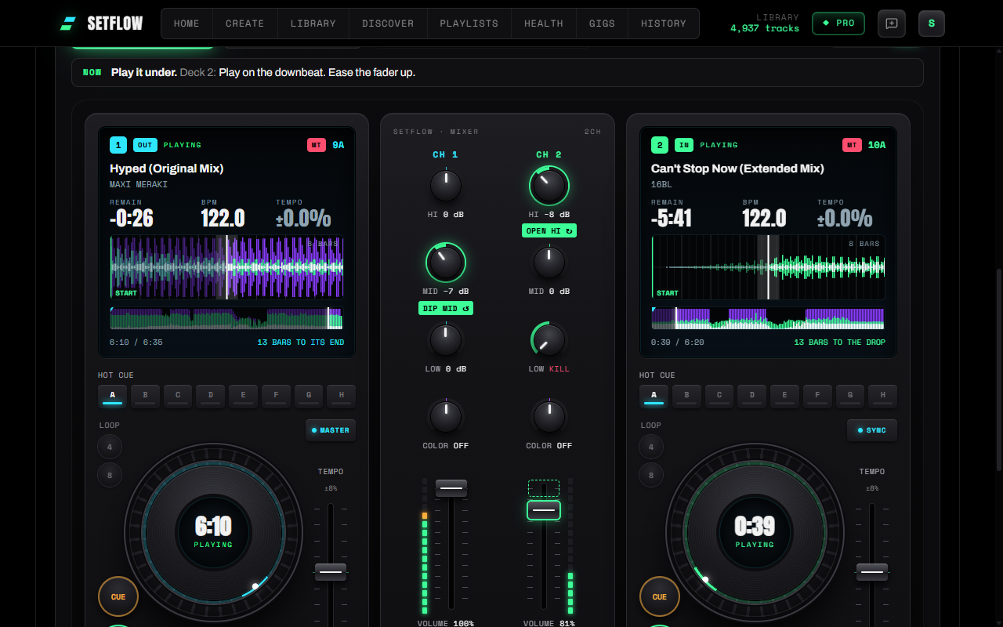Click the deck 1 number badge
This screenshot has width=1003, height=627.
coord(118,145)
